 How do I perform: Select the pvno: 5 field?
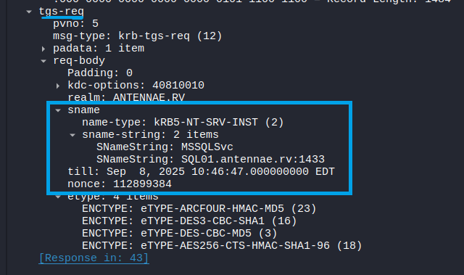[75, 24]
